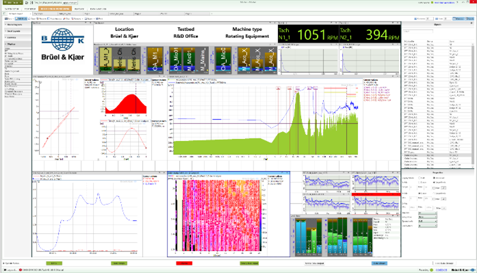Click the red error icon in the bottom-left status bar
The width and height of the screenshot is (477, 273).
tap(21, 270)
